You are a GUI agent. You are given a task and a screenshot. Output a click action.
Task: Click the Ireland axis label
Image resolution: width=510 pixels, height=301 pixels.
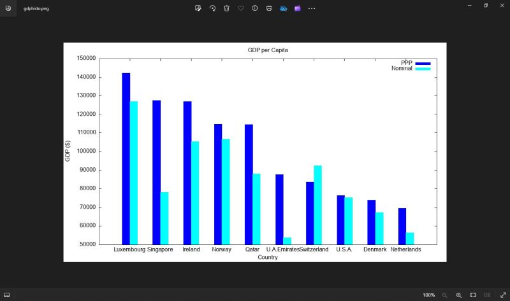click(191, 249)
